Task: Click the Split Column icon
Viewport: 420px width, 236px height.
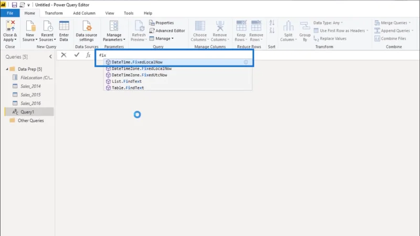Action: (x=288, y=26)
